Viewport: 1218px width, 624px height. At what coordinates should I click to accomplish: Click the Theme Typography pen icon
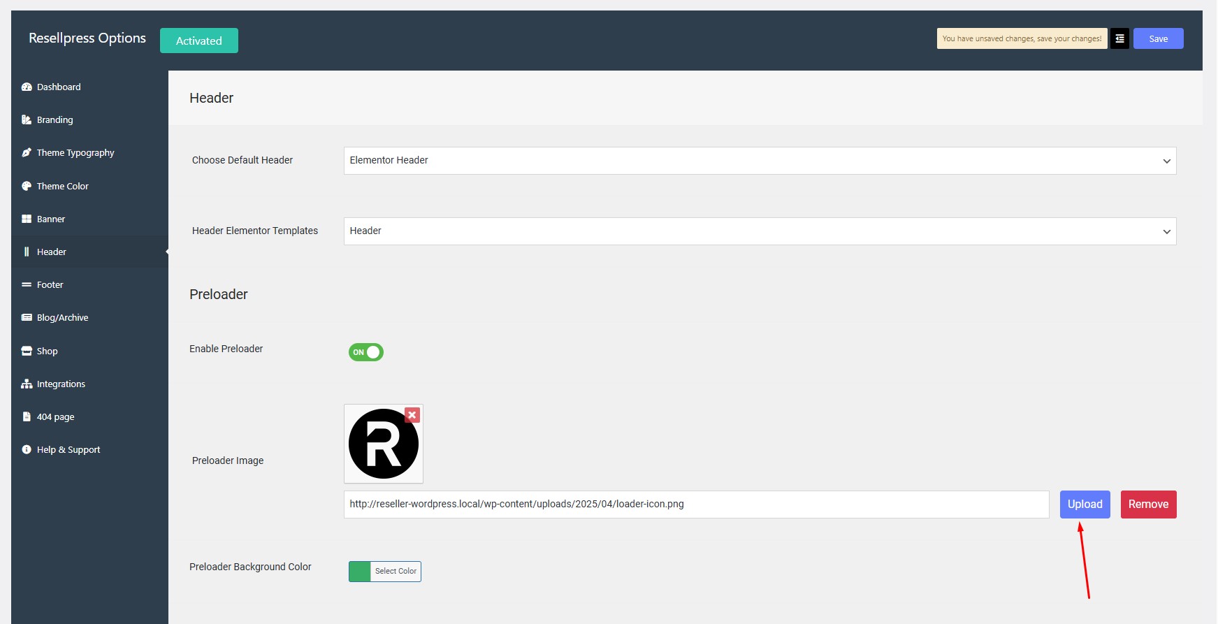point(27,153)
